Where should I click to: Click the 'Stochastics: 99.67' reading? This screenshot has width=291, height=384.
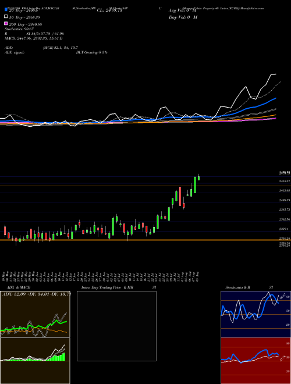[19, 29]
